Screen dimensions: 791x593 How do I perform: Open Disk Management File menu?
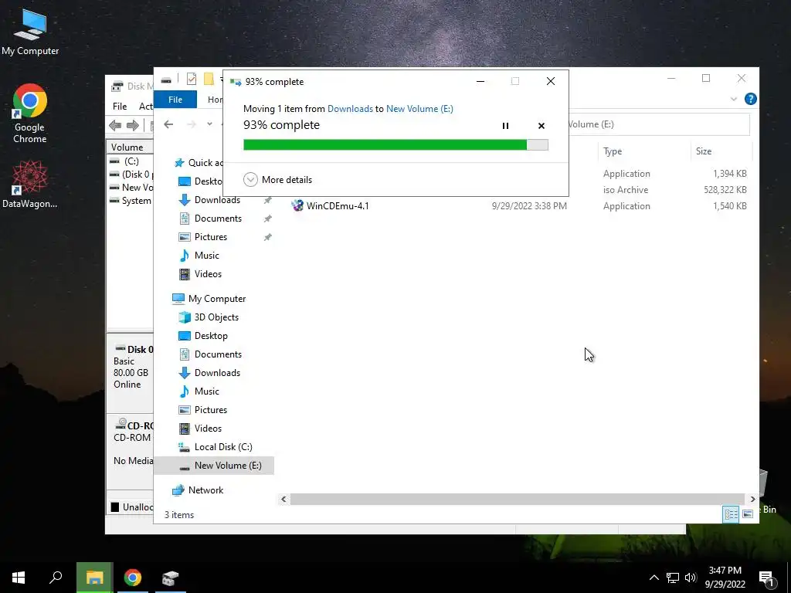(x=120, y=107)
